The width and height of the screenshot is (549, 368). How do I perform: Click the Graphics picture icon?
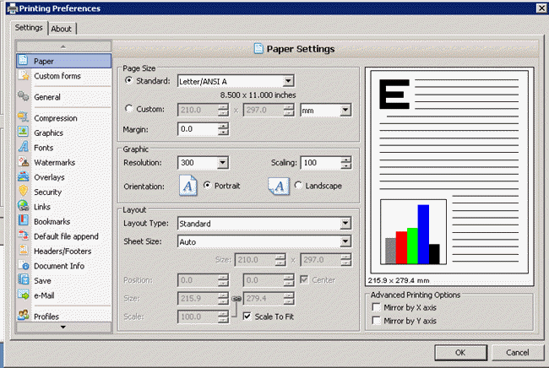point(23,132)
